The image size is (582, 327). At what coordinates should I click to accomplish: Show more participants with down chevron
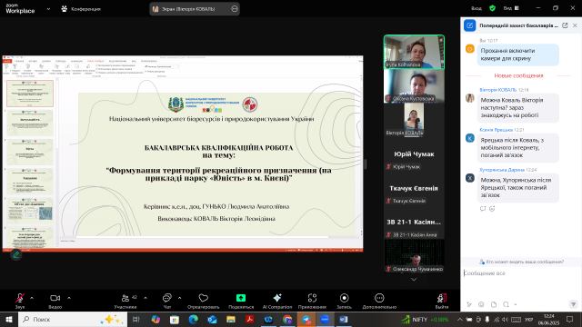(x=414, y=280)
